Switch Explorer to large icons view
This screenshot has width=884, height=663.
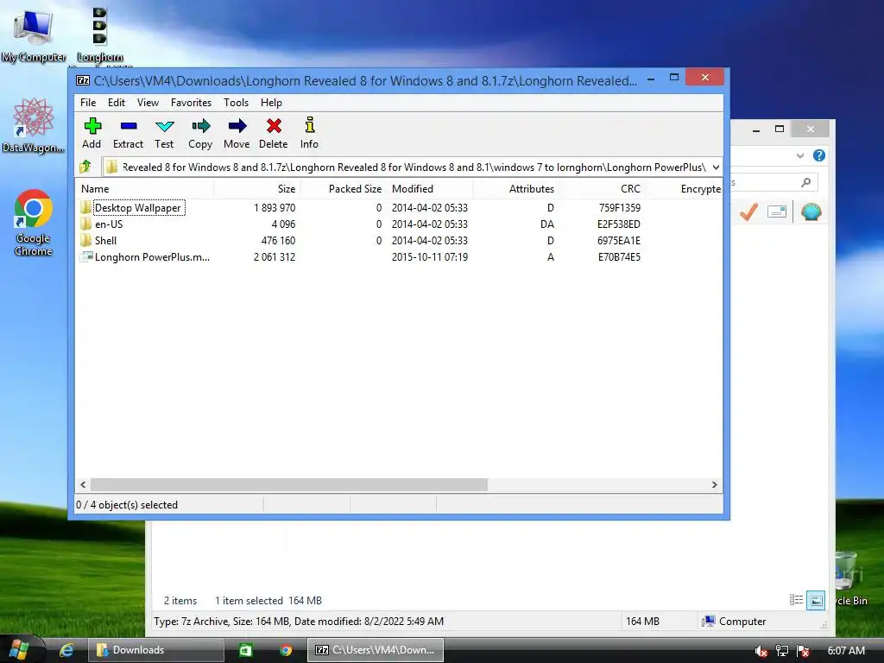pyautogui.click(x=816, y=601)
